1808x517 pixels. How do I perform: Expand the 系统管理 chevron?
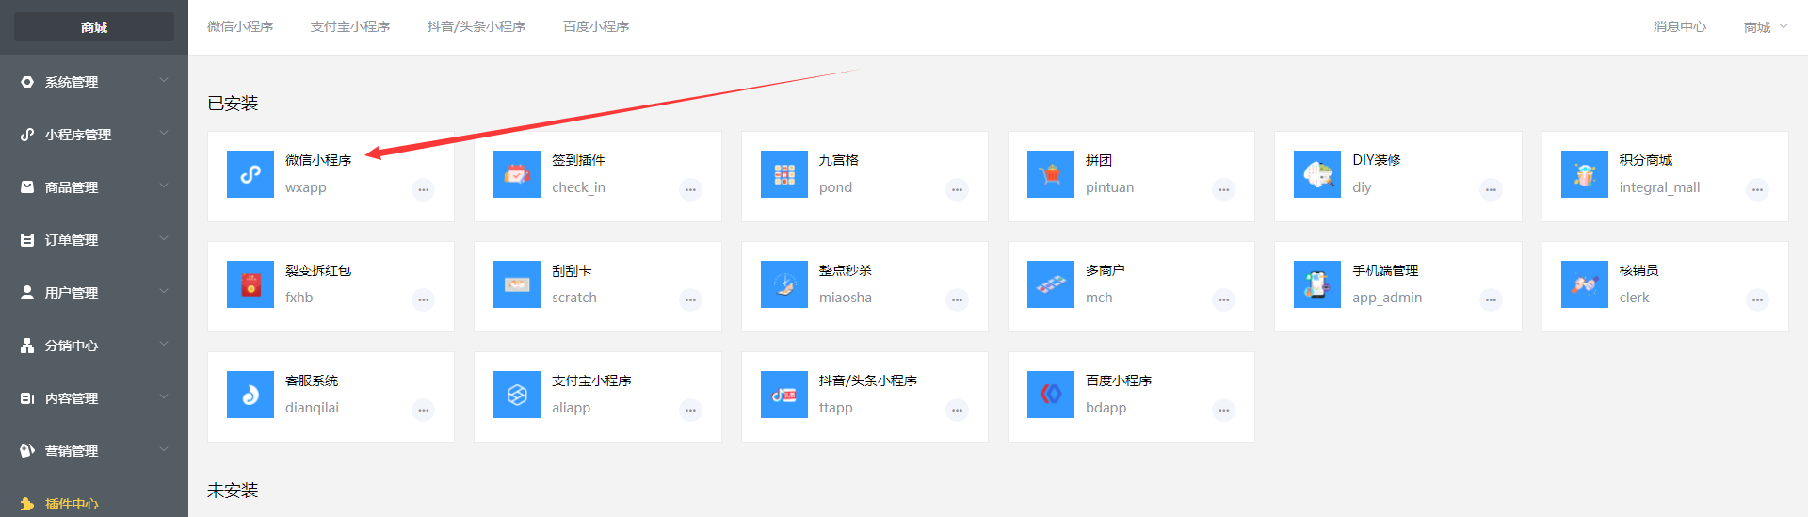point(164,81)
